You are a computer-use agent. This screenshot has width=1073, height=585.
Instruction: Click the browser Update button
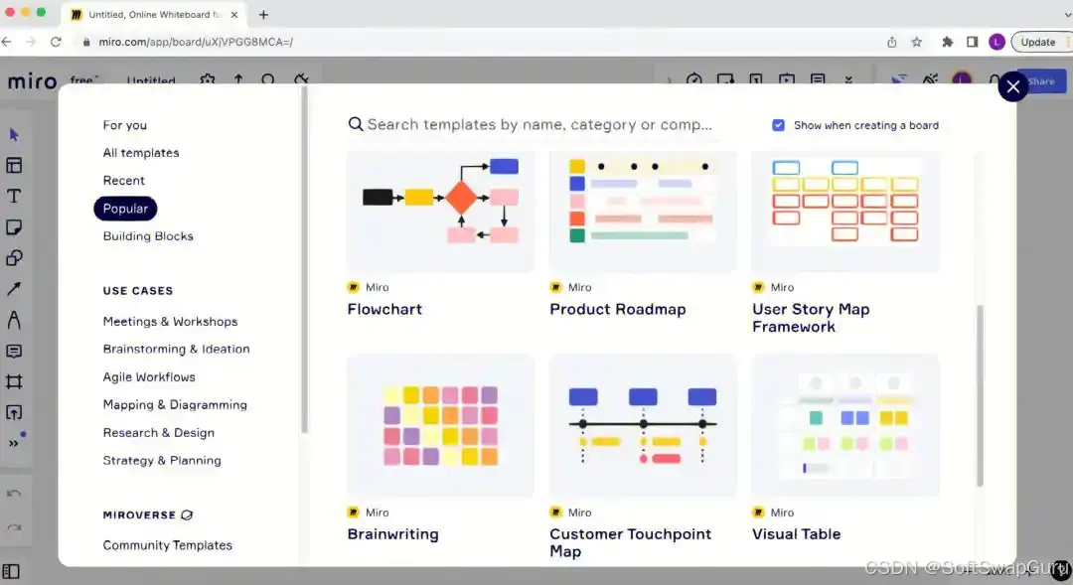click(x=1040, y=42)
